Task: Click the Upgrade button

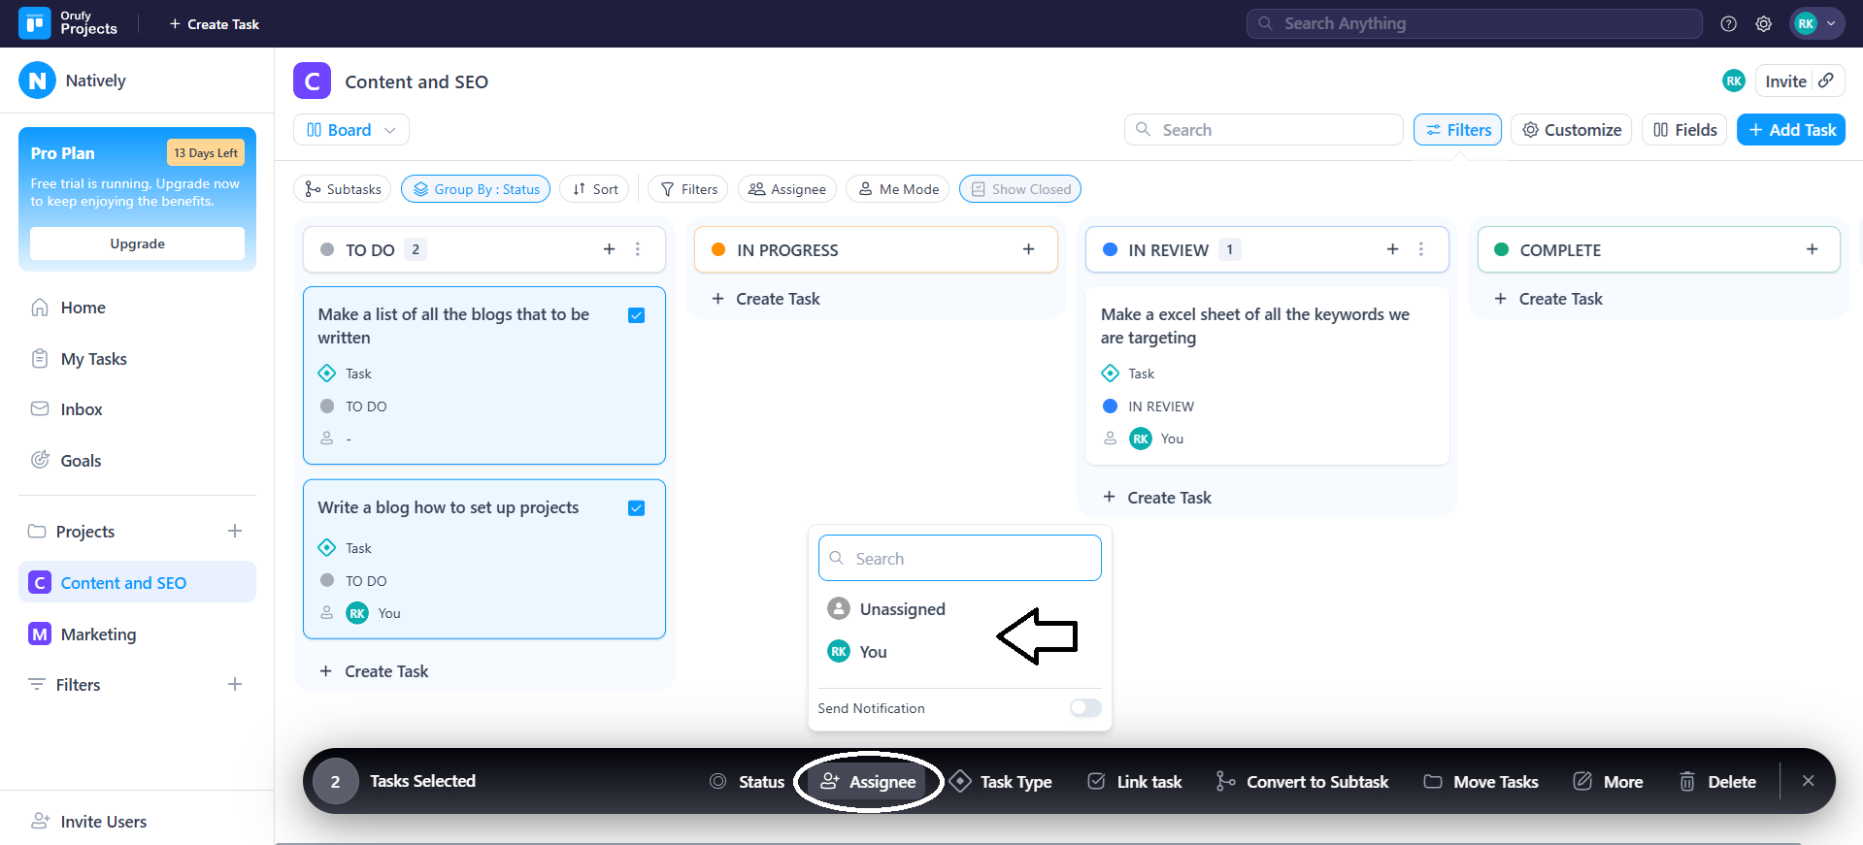Action: 137,244
